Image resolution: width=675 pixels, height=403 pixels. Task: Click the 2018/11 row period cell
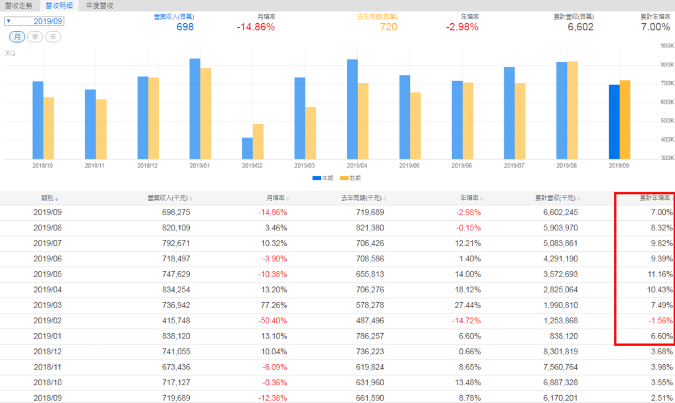click(x=47, y=367)
